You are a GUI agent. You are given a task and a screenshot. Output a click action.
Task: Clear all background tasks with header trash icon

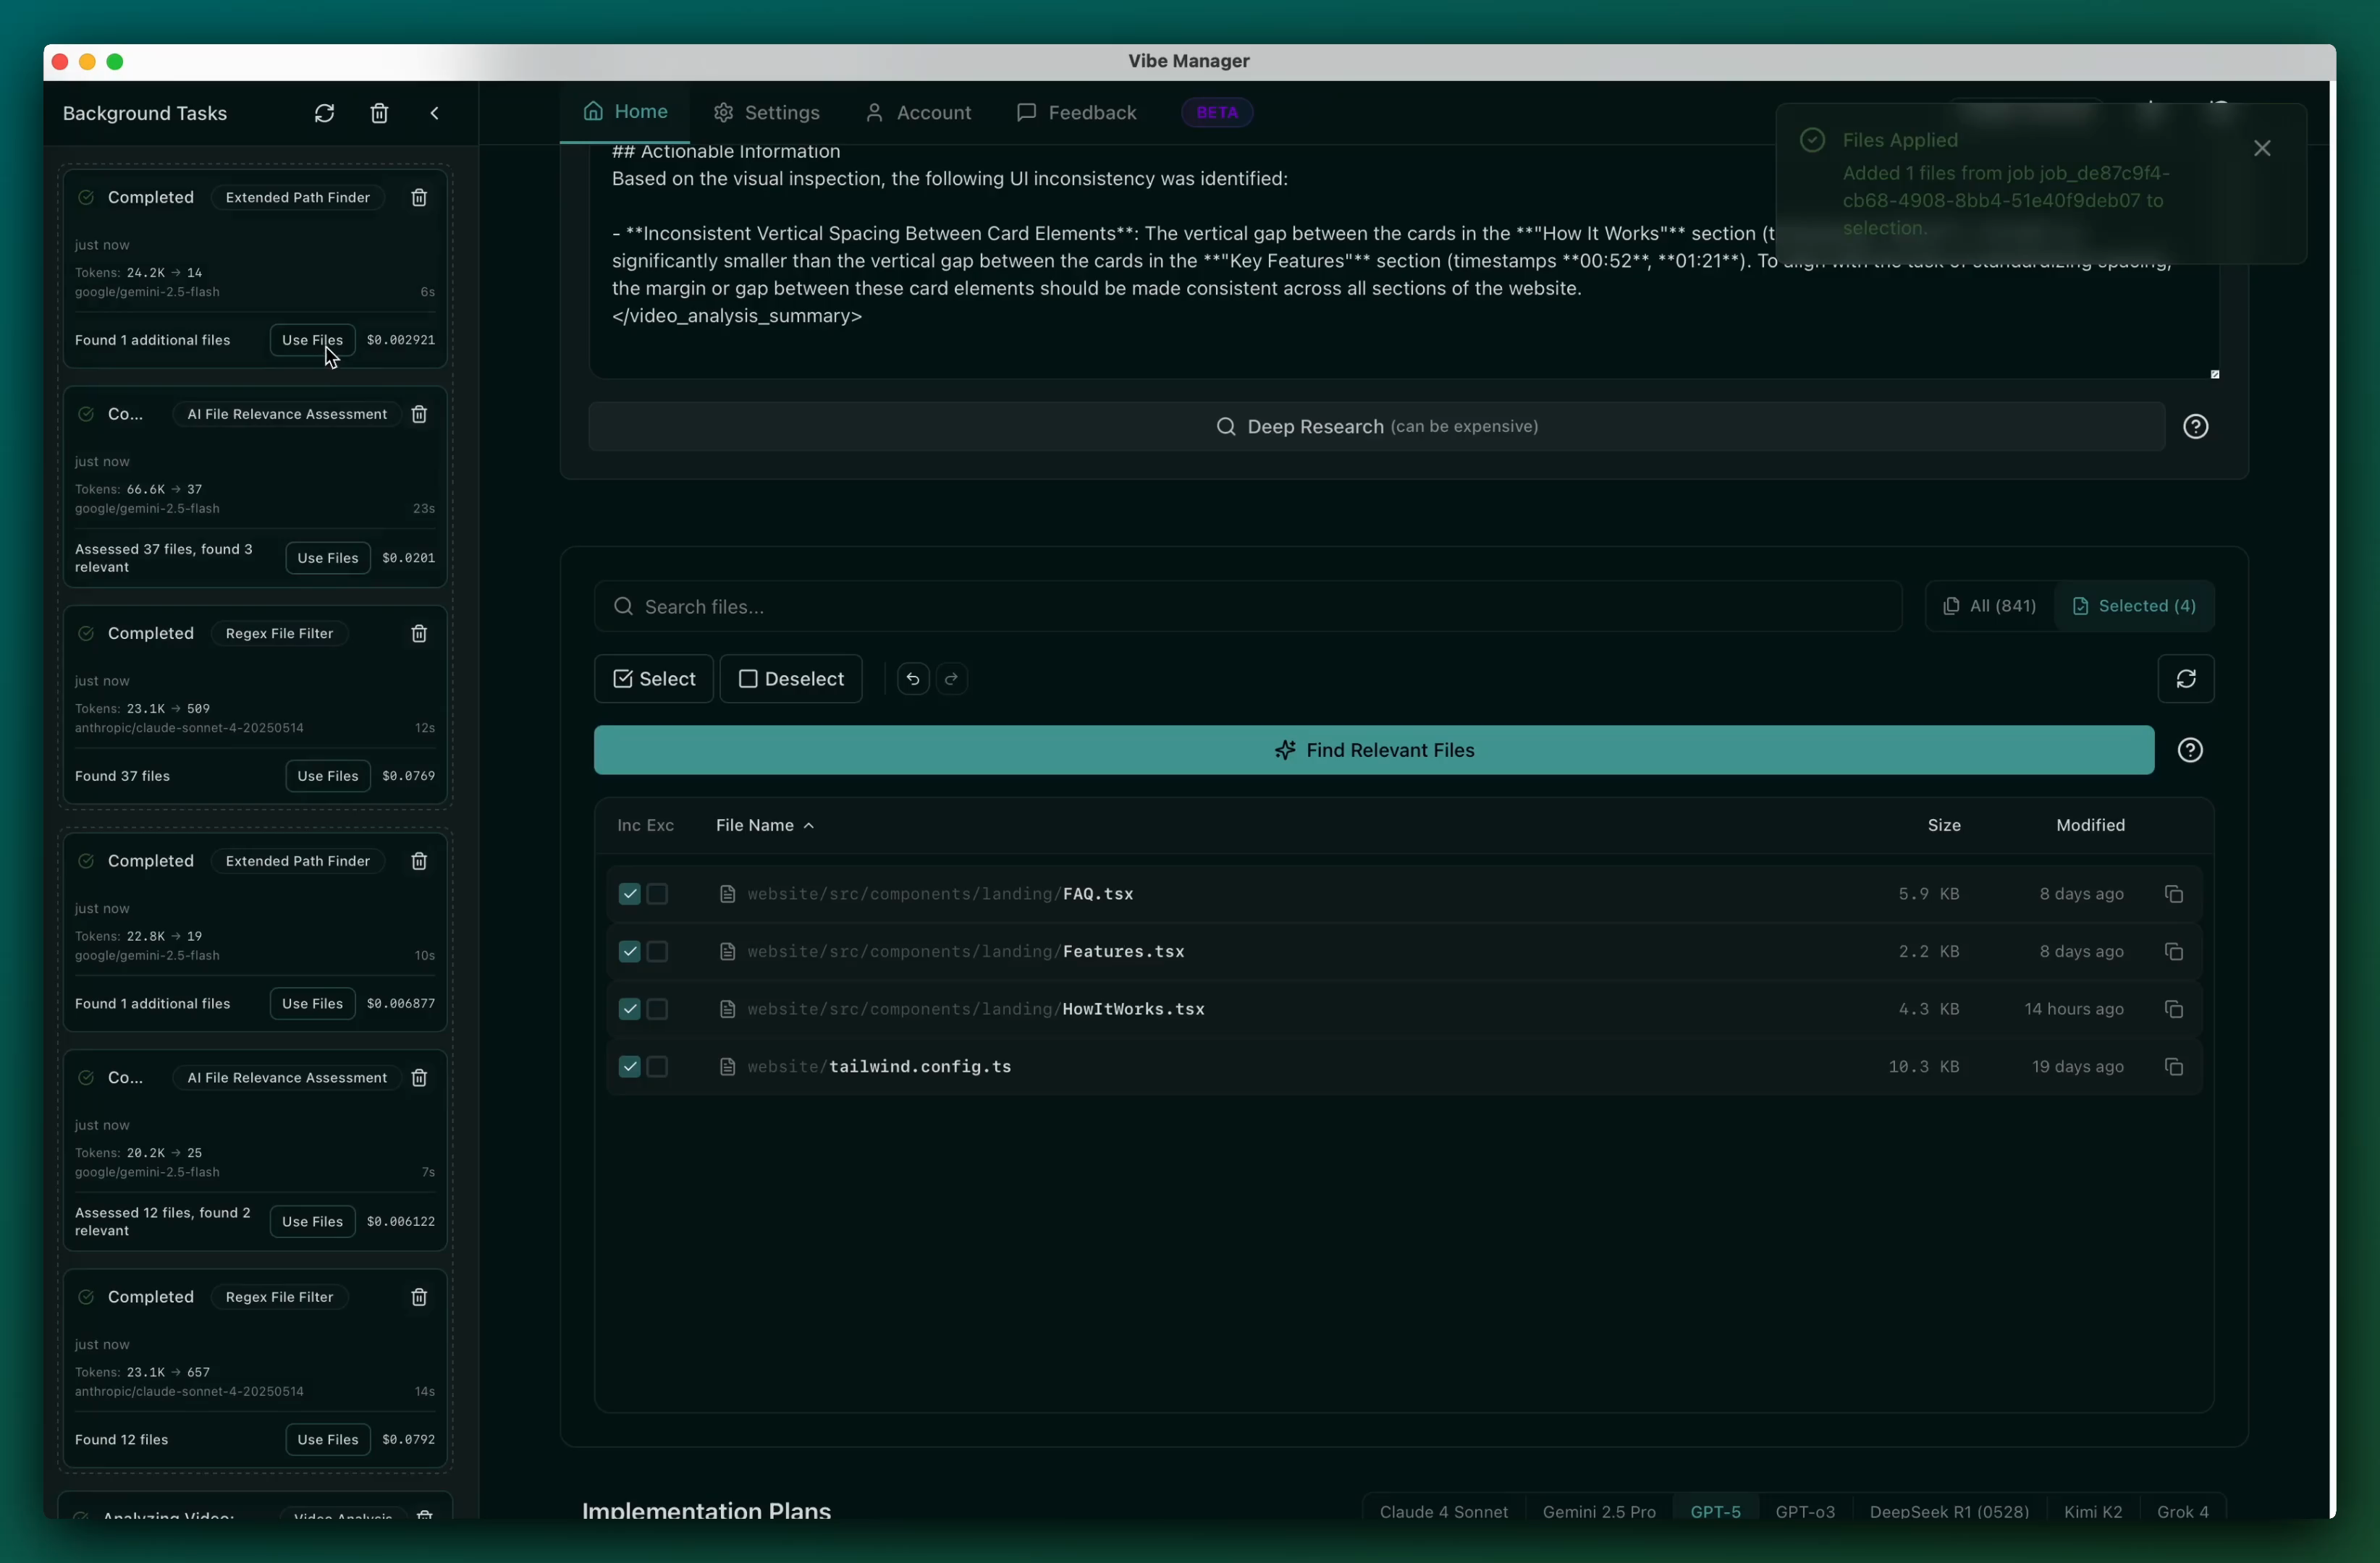pyautogui.click(x=379, y=113)
